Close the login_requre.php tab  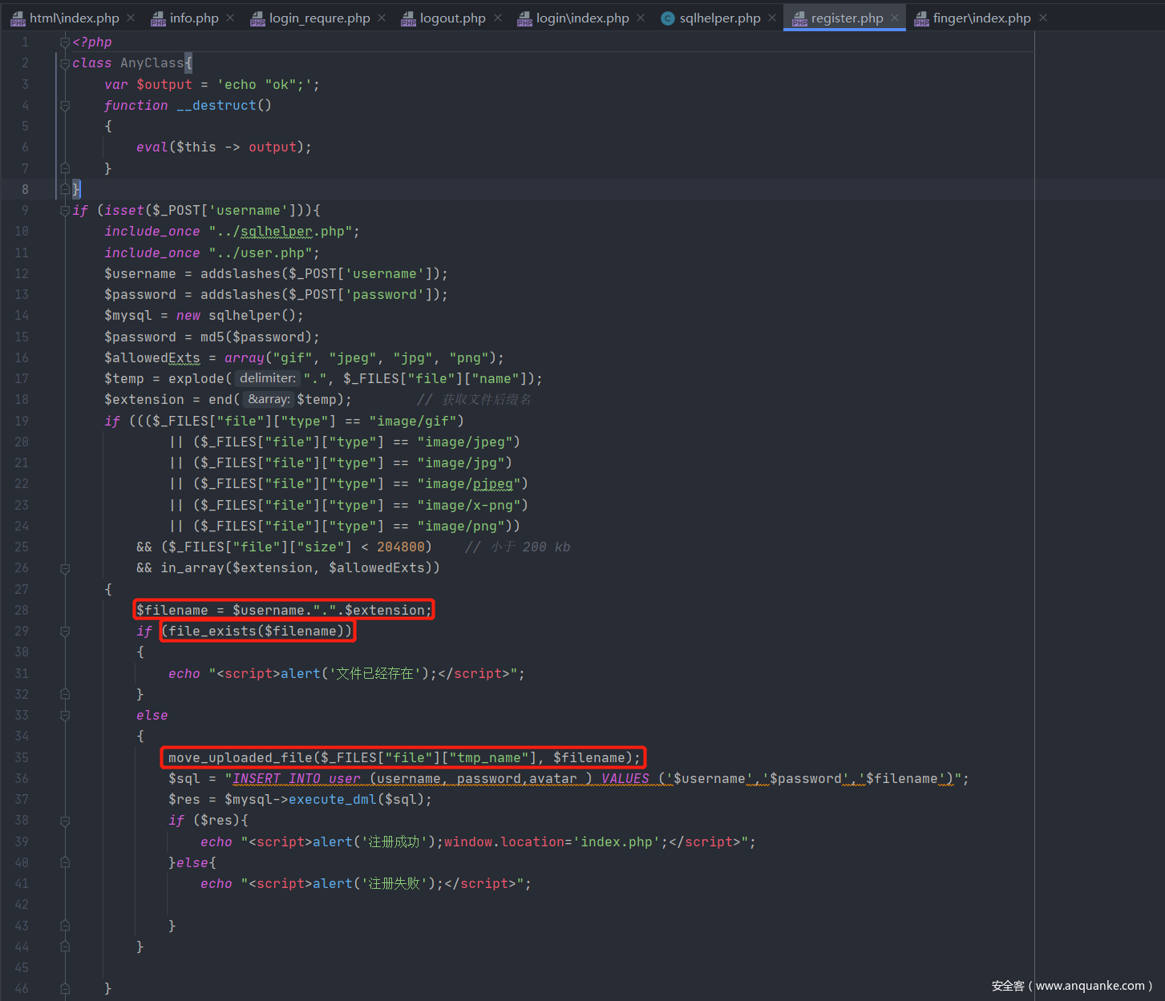382,18
